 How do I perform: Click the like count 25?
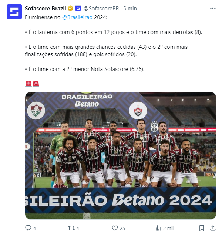point(122,229)
